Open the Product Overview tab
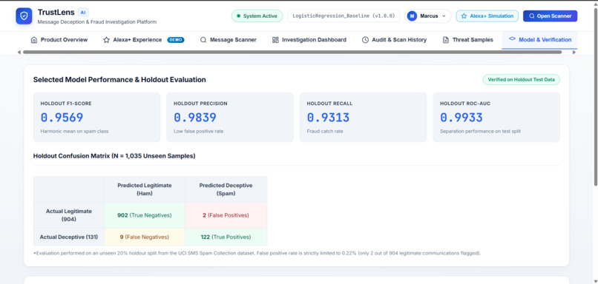 pos(59,39)
